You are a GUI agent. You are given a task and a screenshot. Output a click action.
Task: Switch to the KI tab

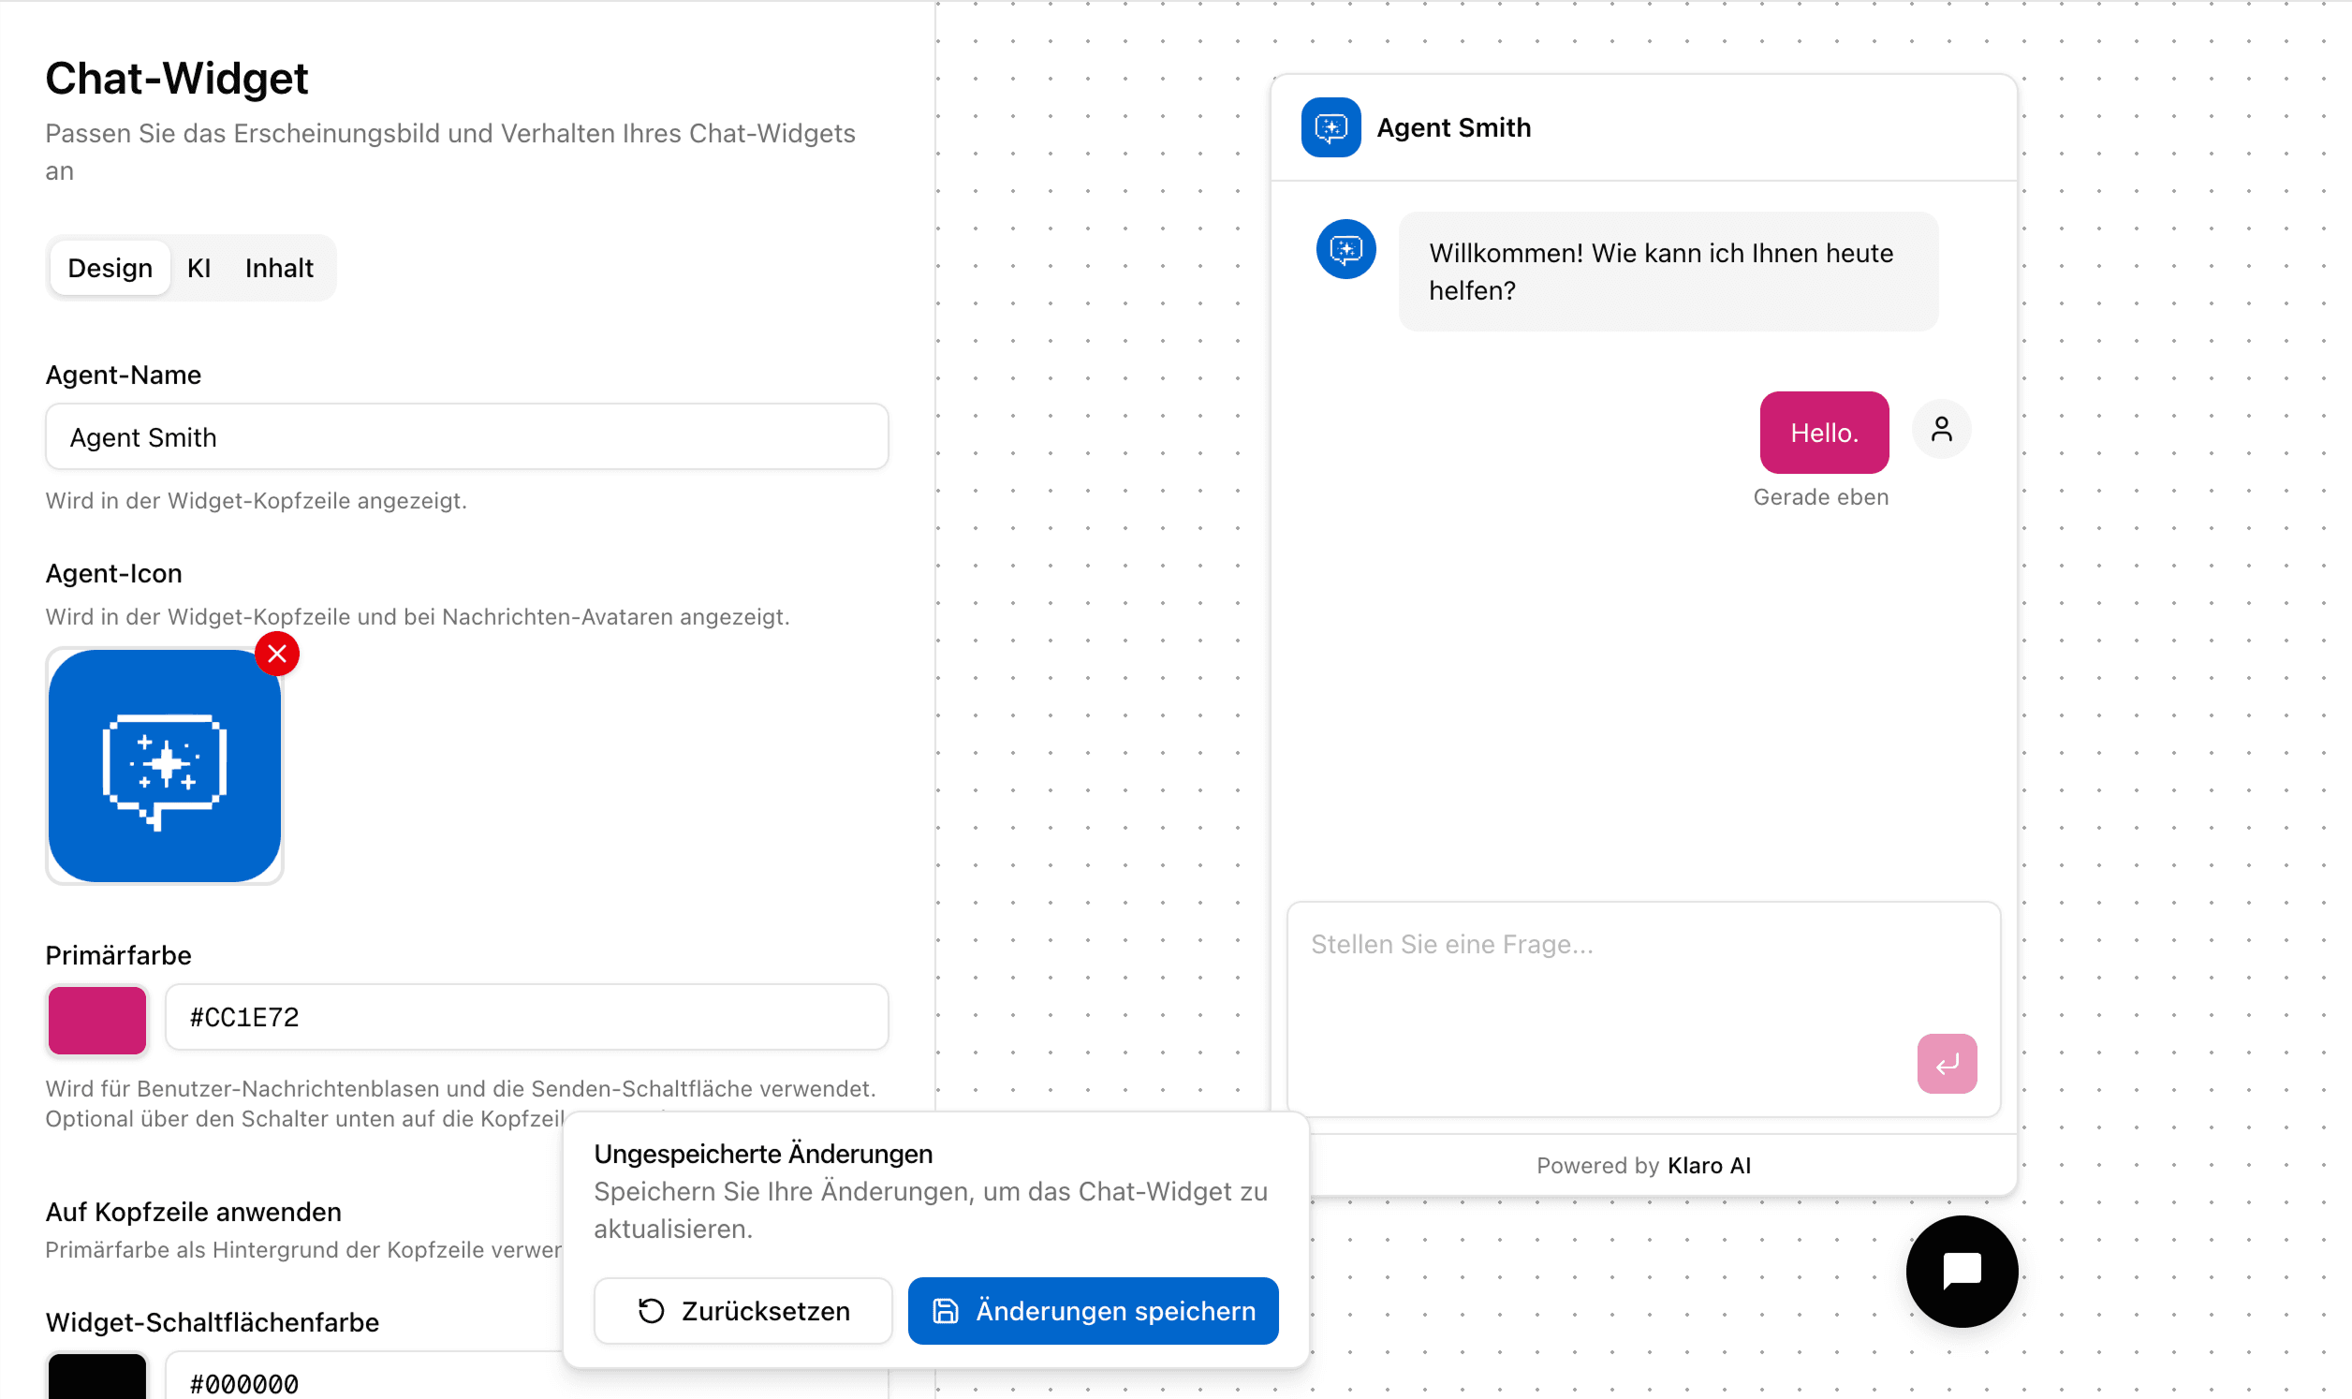198,269
